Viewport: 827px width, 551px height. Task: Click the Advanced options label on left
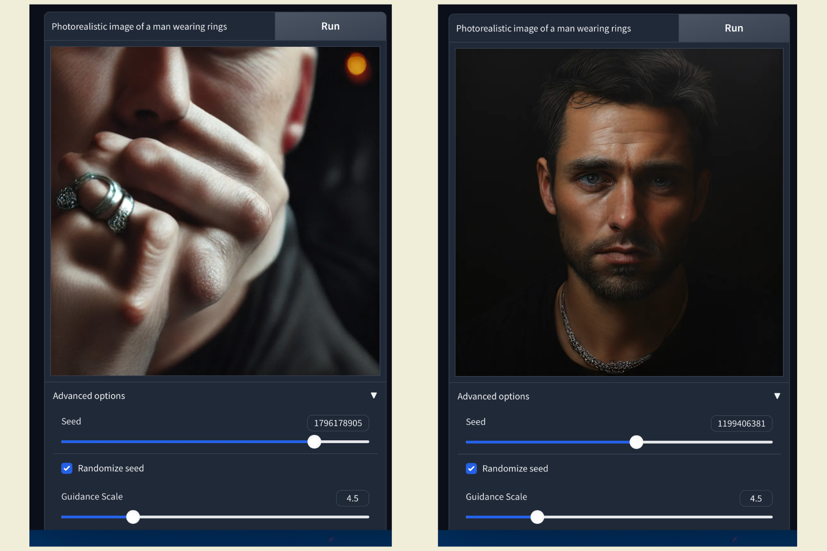point(89,395)
